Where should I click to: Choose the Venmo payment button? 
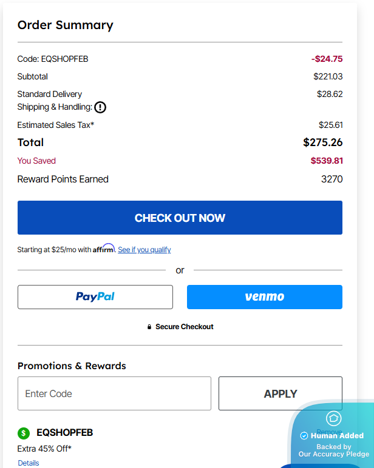pyautogui.click(x=264, y=297)
